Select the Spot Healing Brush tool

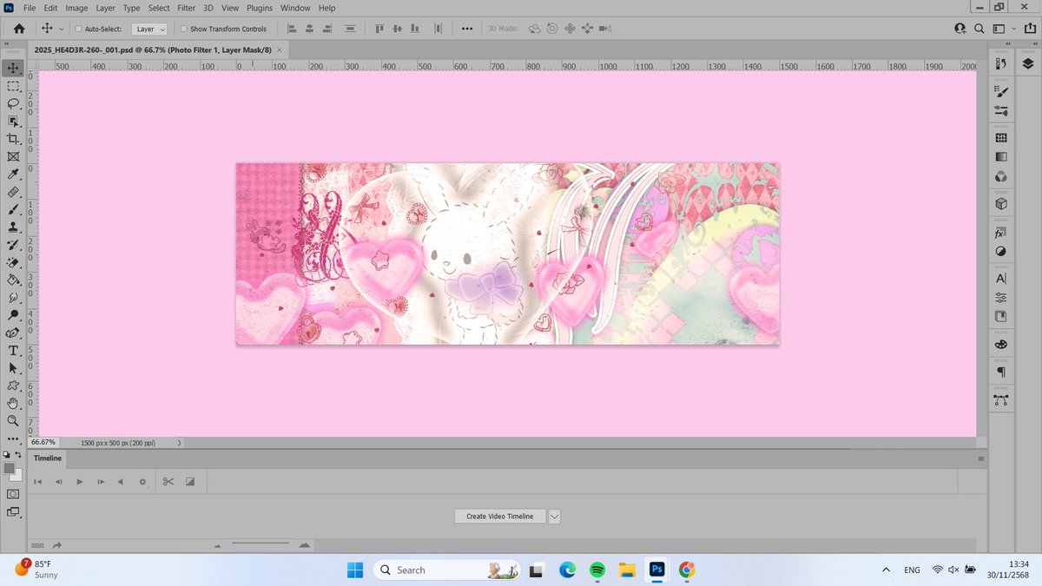point(13,192)
